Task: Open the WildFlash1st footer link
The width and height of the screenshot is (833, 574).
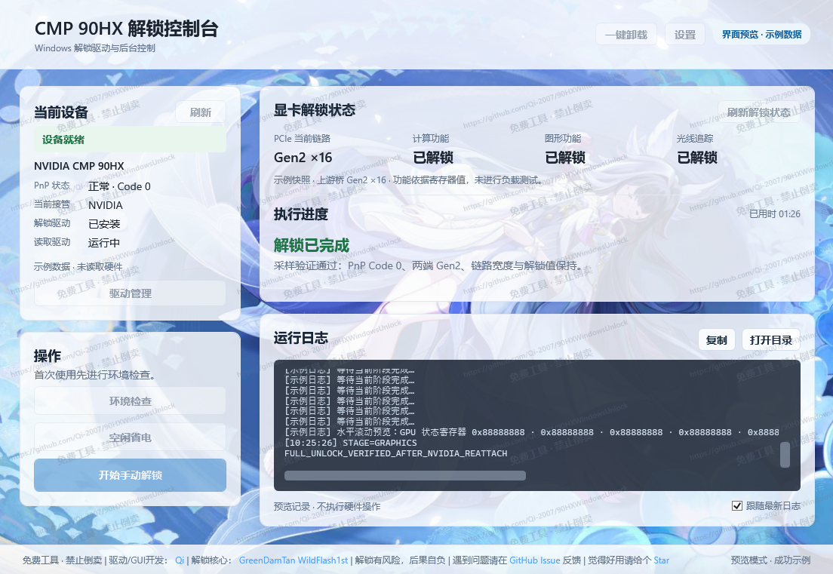Action: coord(323,560)
